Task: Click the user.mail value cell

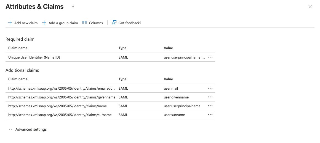Action: click(x=171, y=89)
